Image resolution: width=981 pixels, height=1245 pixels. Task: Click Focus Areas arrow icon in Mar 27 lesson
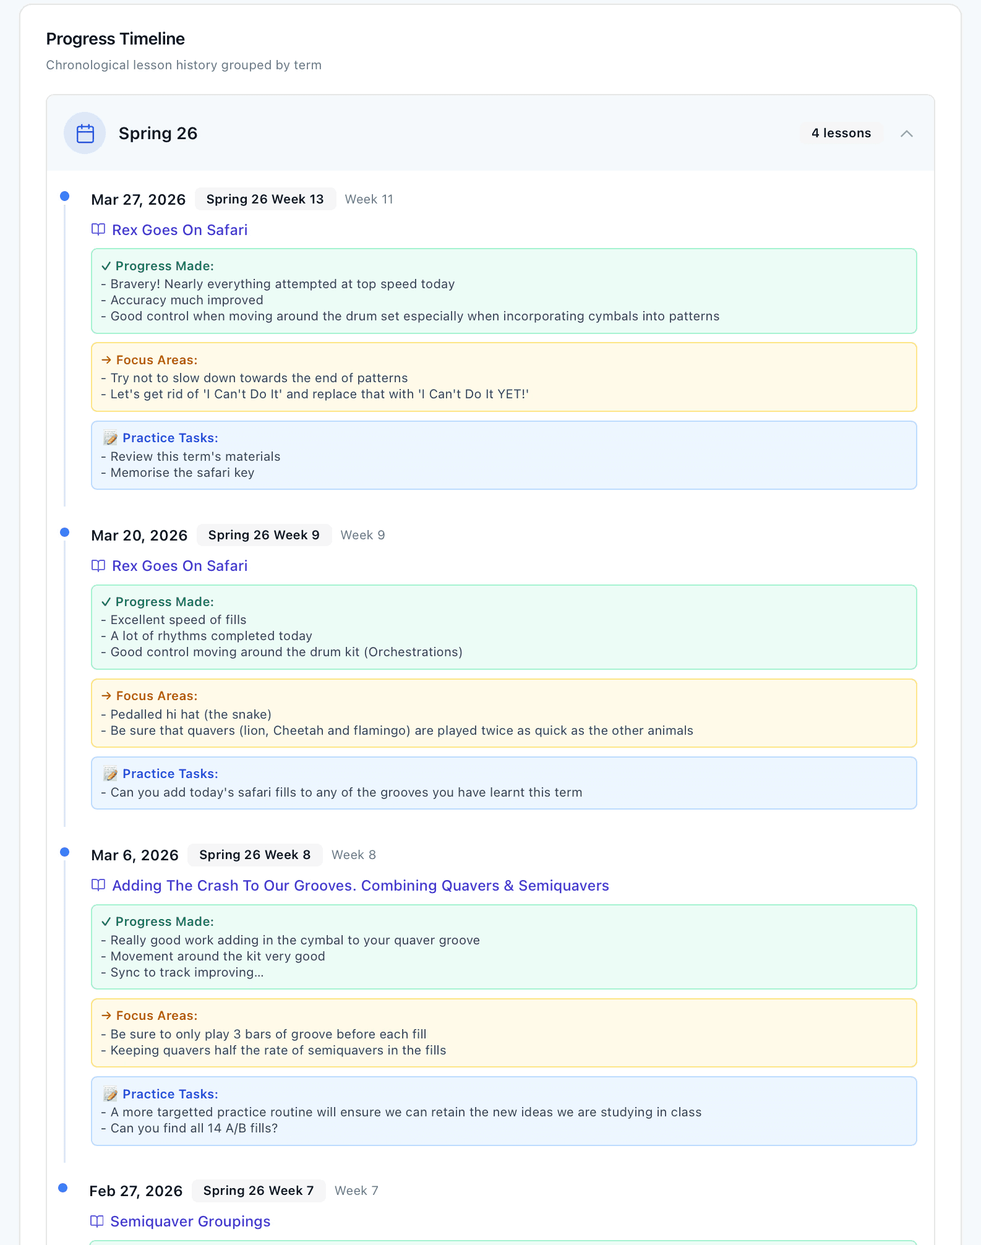[x=106, y=360]
